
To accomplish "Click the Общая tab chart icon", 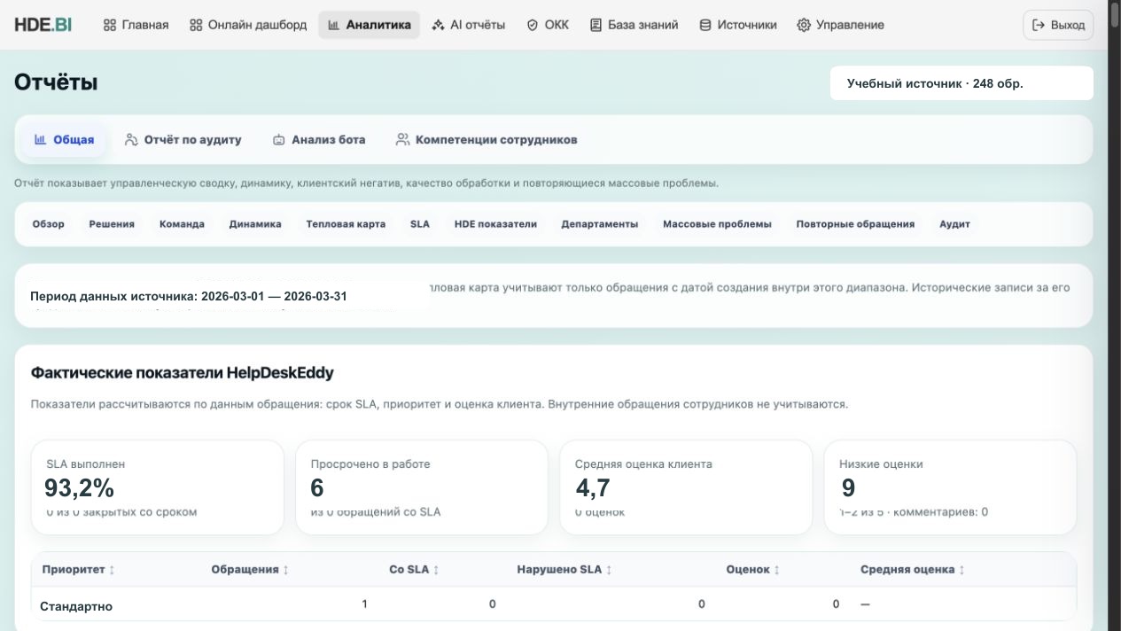I will click(41, 139).
